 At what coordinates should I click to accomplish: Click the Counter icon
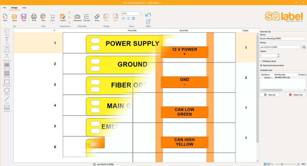coord(87,17)
